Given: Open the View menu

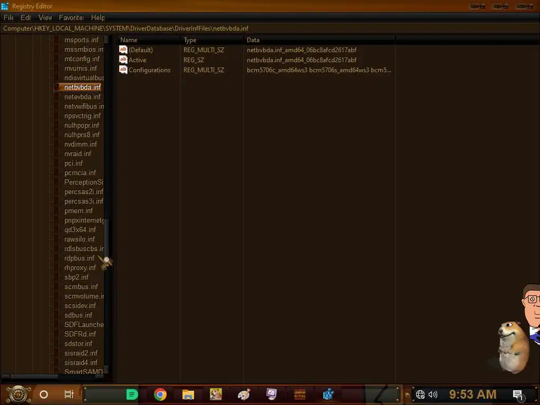Looking at the screenshot, I should tap(45, 17).
